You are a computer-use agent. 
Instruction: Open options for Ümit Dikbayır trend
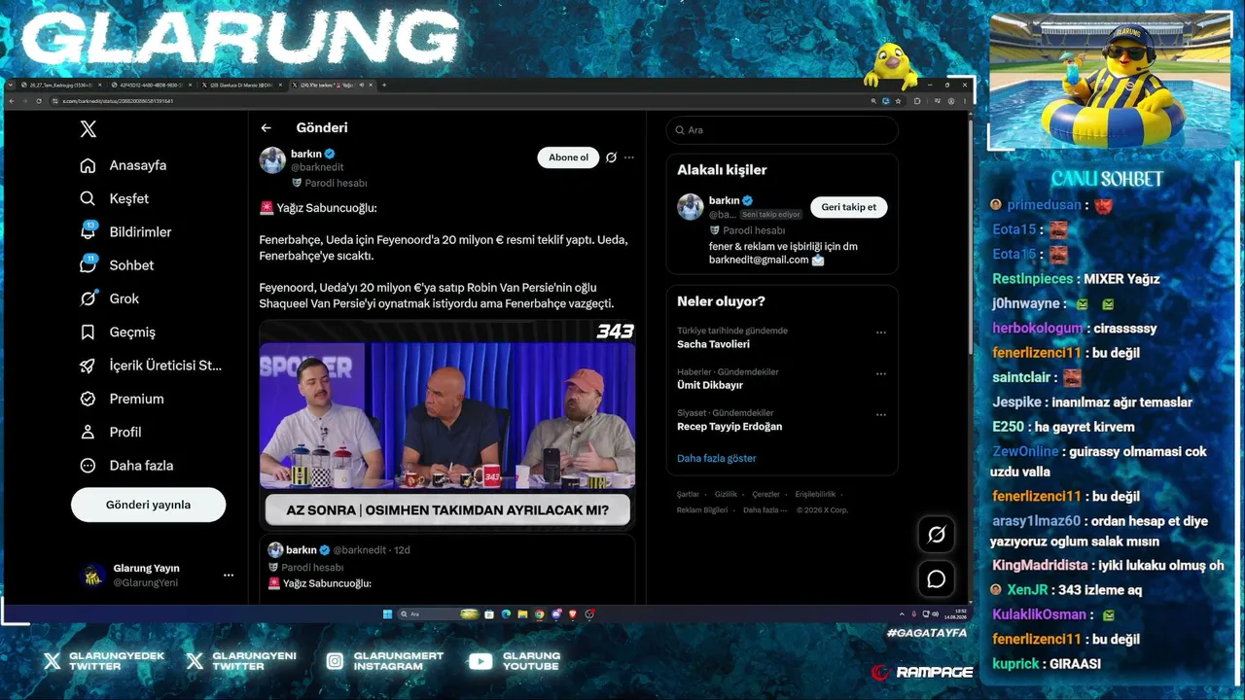tap(881, 373)
